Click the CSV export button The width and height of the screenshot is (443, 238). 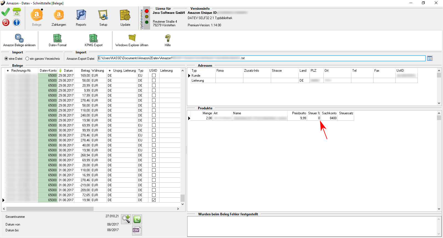click(137, 230)
